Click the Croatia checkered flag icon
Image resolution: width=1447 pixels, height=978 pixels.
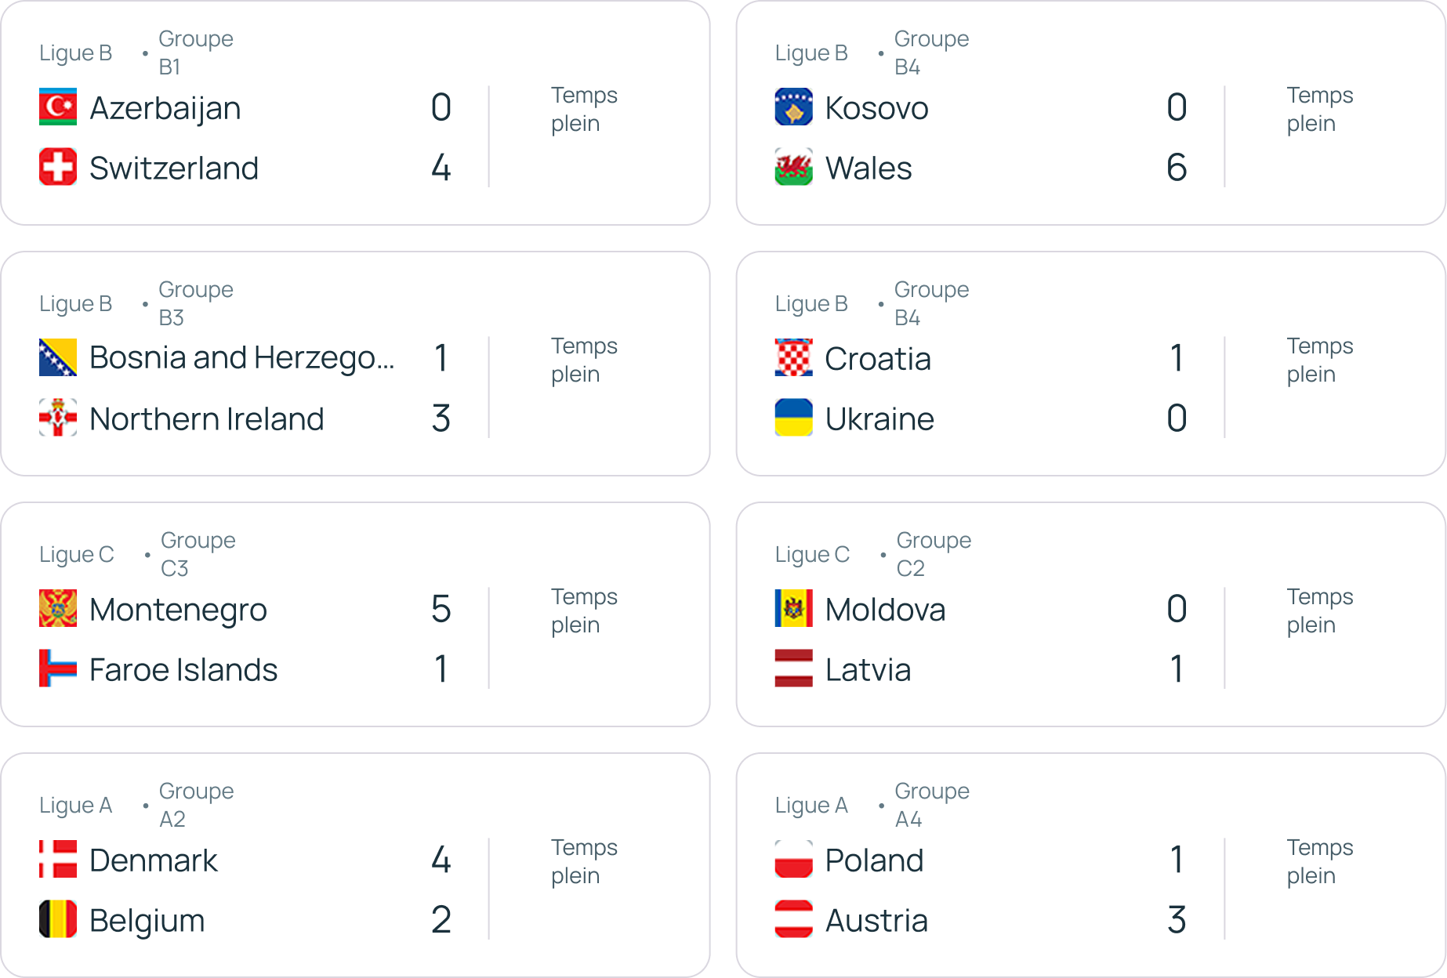[793, 358]
